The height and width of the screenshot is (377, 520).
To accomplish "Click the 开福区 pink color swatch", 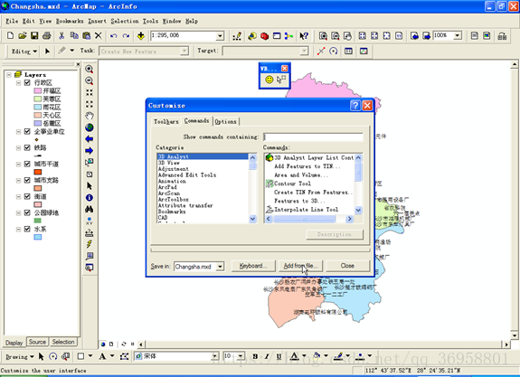I will [x=38, y=90].
